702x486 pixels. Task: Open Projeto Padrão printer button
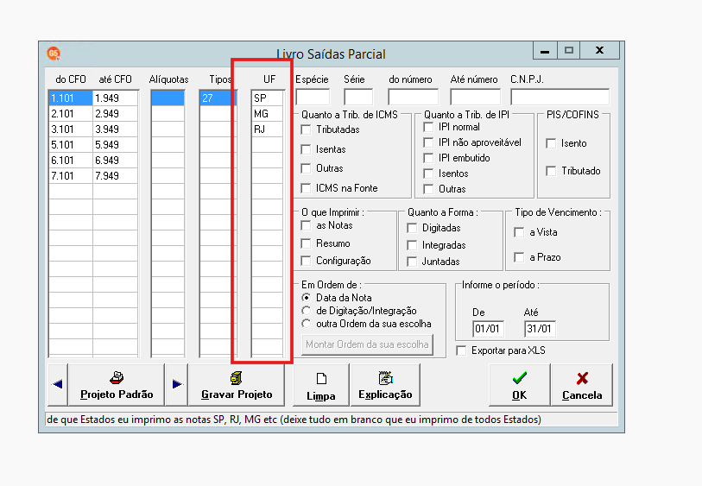tap(117, 384)
